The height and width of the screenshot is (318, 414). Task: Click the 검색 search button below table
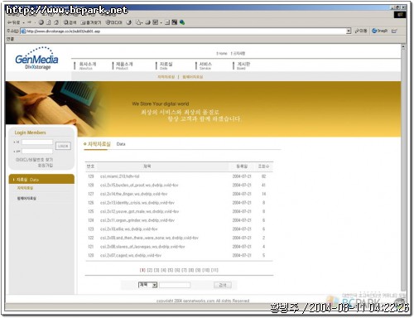pyautogui.click(x=223, y=285)
